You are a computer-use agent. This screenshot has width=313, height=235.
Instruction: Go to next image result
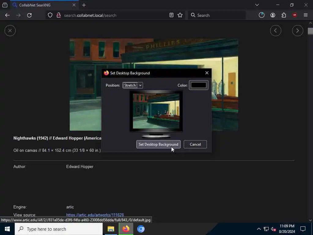click(298, 31)
